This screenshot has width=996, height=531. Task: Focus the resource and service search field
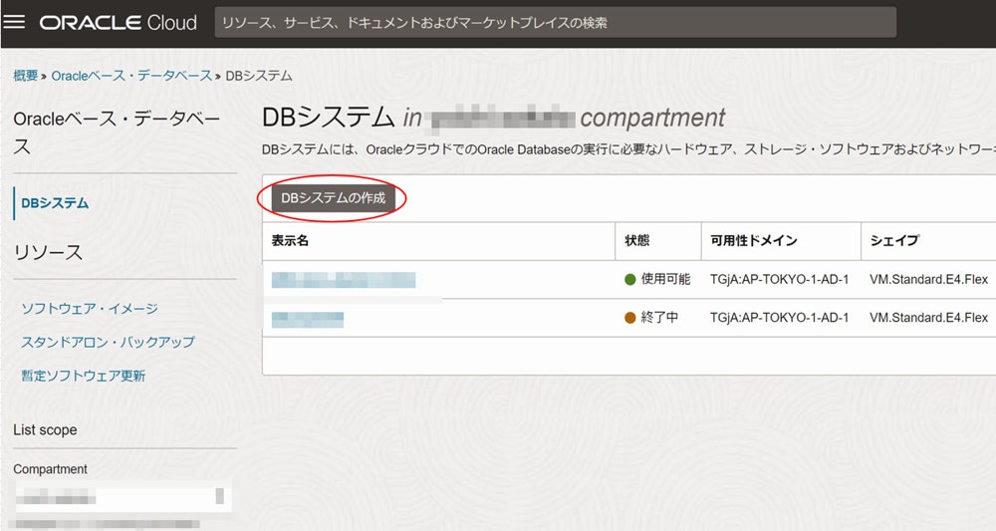click(555, 23)
